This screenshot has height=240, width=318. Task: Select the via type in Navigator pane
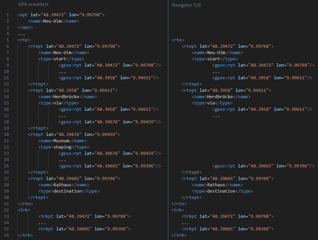(211, 103)
